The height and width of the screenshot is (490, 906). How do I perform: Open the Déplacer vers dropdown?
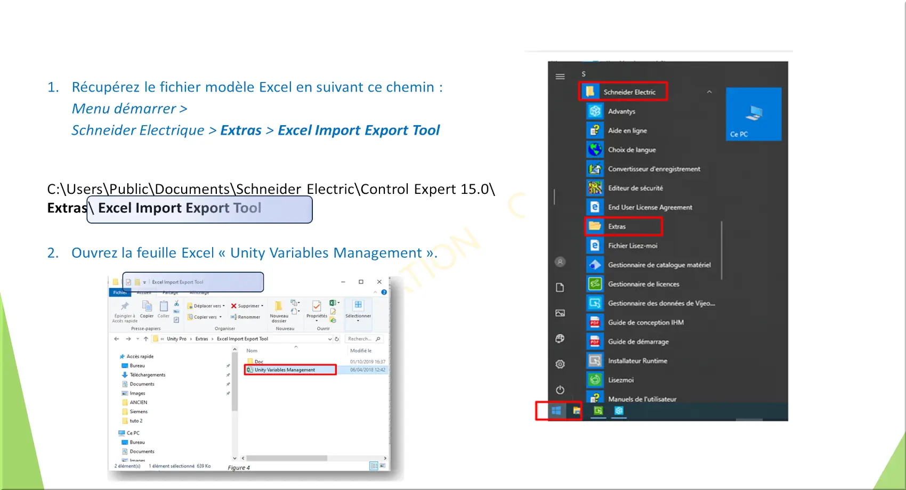click(x=206, y=306)
